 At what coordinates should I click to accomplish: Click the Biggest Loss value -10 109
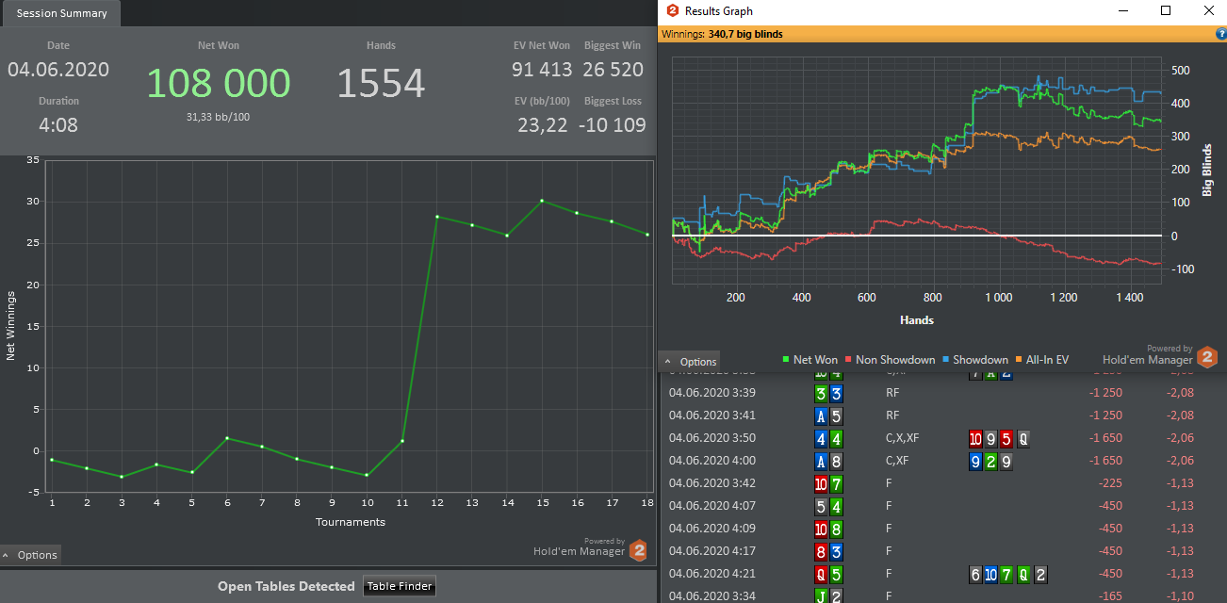click(x=613, y=124)
